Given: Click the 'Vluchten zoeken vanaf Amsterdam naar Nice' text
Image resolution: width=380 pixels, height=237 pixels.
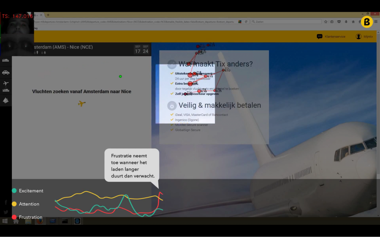Looking at the screenshot, I should click(82, 91).
